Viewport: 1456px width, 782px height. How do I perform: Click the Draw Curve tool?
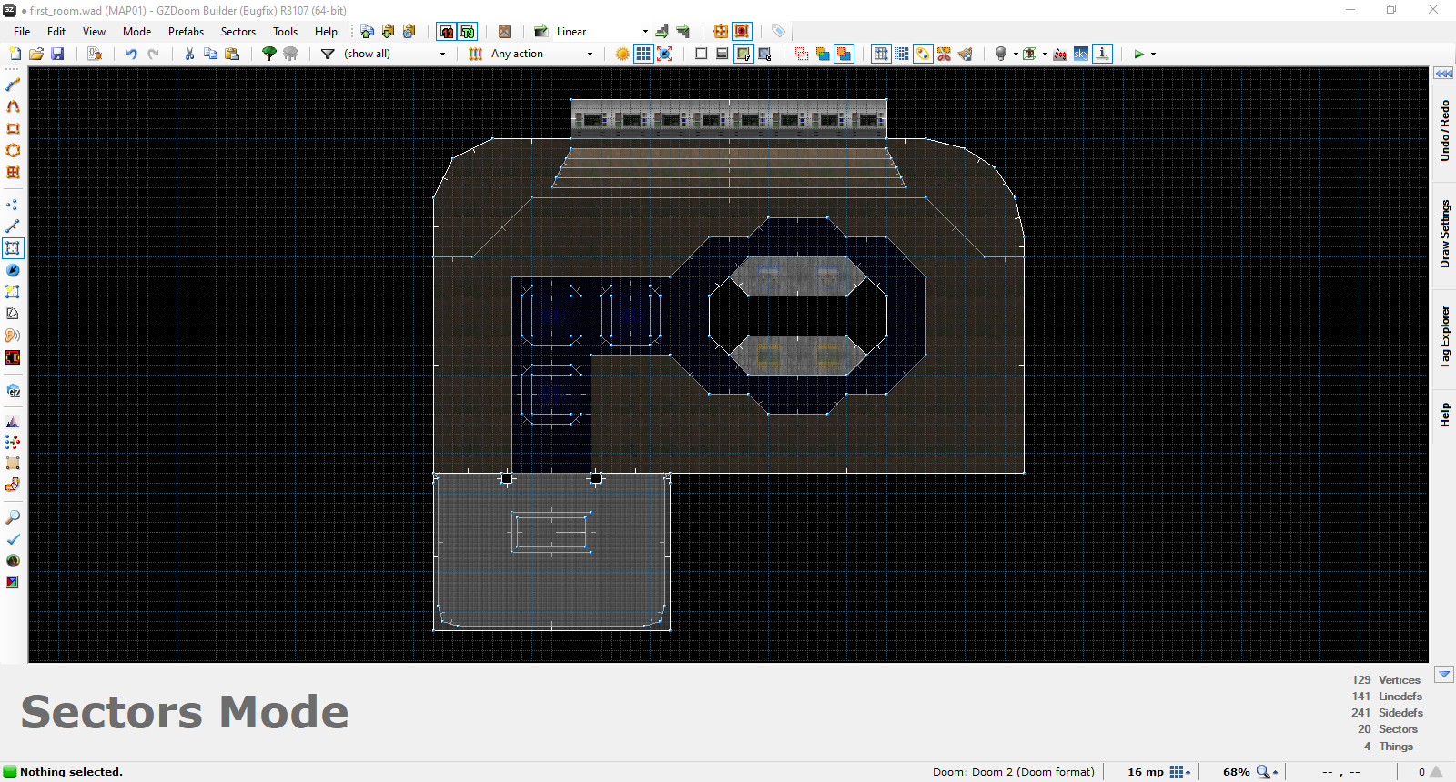pyautogui.click(x=13, y=107)
